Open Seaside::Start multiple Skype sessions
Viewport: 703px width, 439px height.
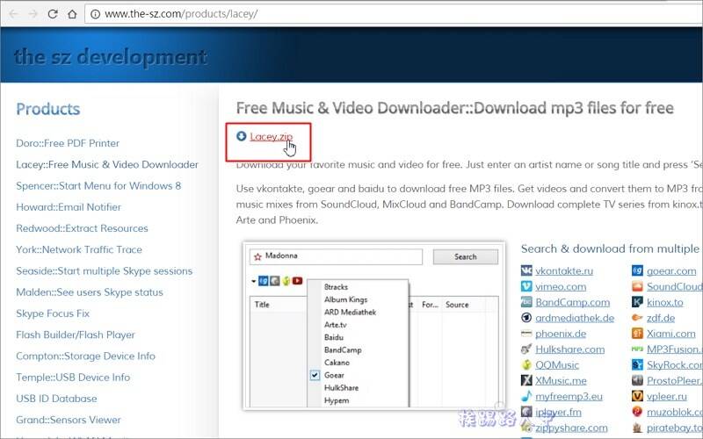(104, 271)
